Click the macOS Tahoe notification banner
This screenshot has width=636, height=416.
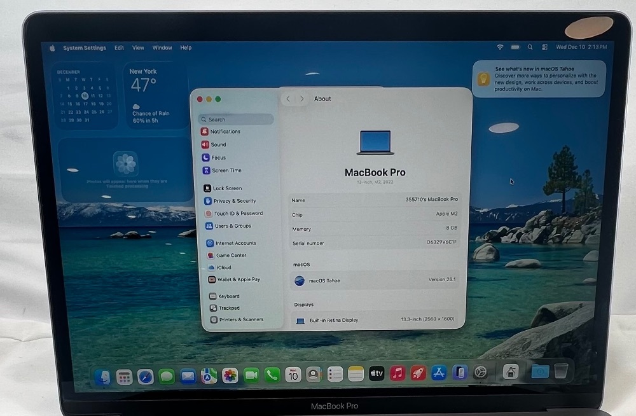[x=539, y=78]
